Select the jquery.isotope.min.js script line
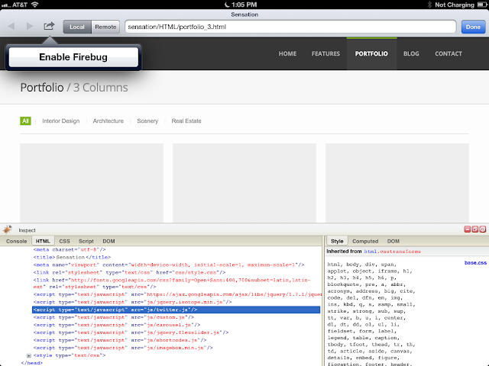489x366 pixels. (x=132, y=302)
